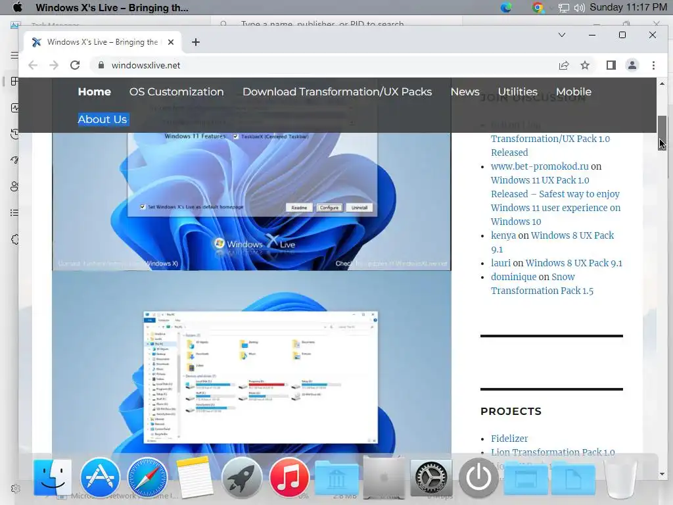The image size is (673, 505).
Task: Open System Preferences gear in dock
Action: 431,477
